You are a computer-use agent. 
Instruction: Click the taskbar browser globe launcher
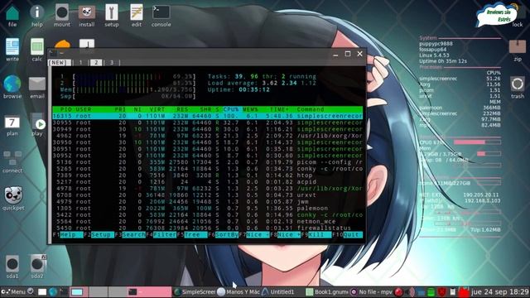click(x=53, y=292)
